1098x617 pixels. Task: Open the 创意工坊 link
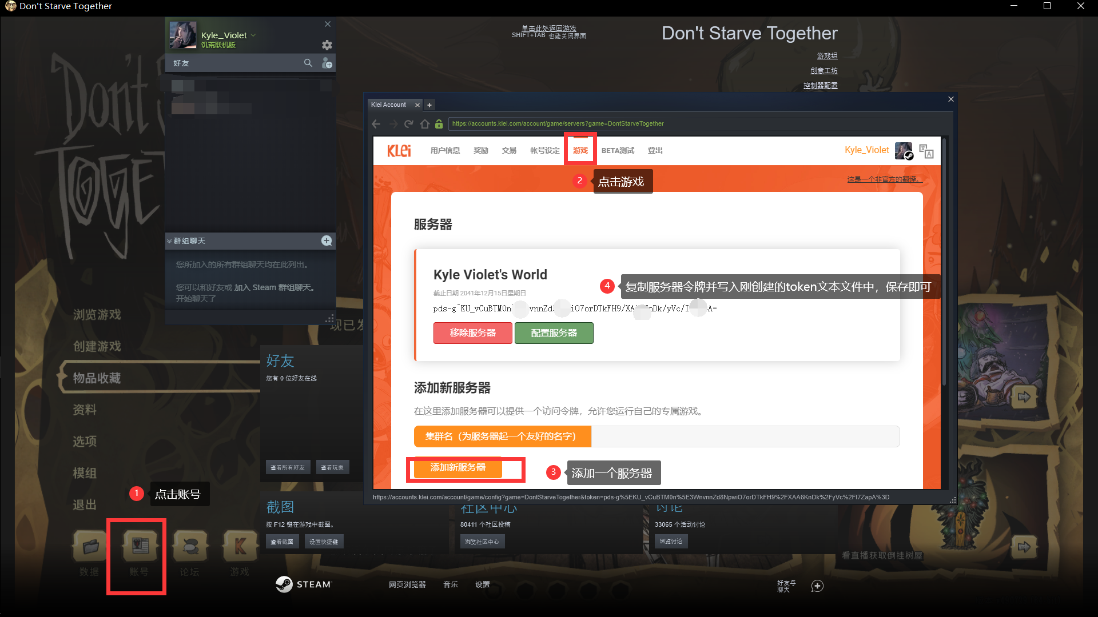click(x=823, y=71)
